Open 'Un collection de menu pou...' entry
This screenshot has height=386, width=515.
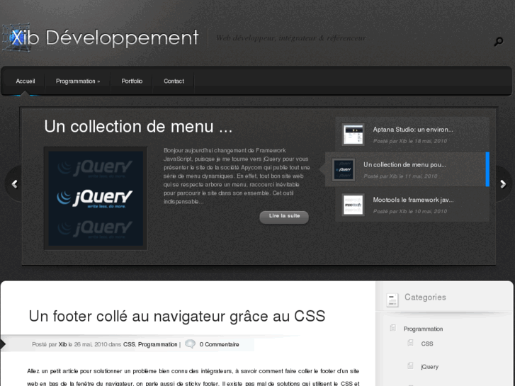pos(404,164)
